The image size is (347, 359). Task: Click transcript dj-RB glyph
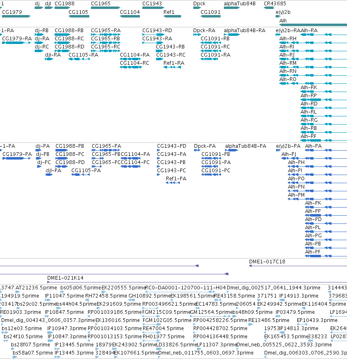pyautogui.click(x=39, y=35)
